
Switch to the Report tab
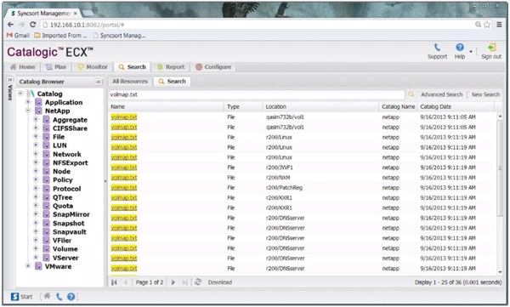pyautogui.click(x=171, y=66)
